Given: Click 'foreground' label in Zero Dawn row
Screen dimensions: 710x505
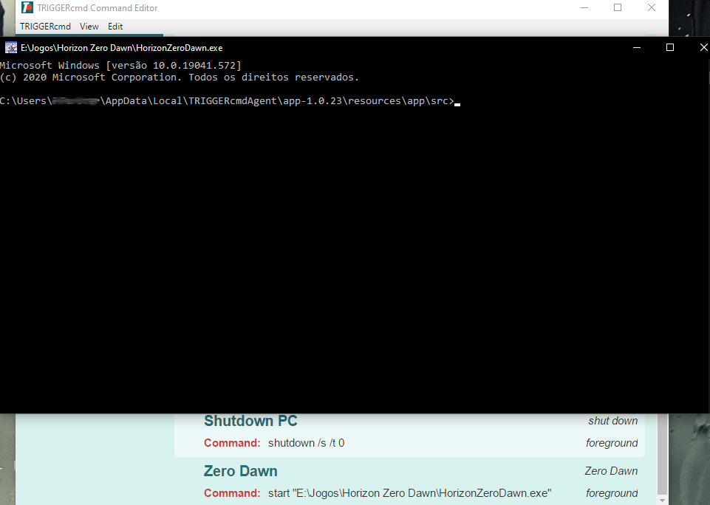Looking at the screenshot, I should point(612,493).
